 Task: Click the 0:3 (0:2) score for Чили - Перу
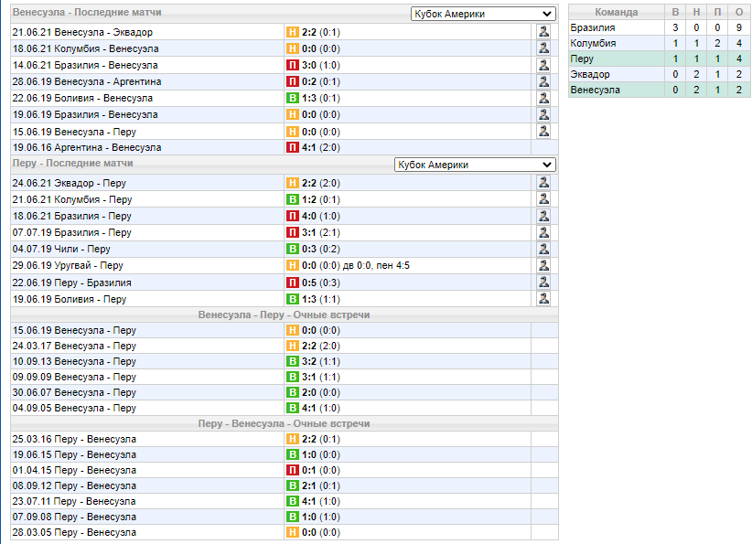(321, 250)
